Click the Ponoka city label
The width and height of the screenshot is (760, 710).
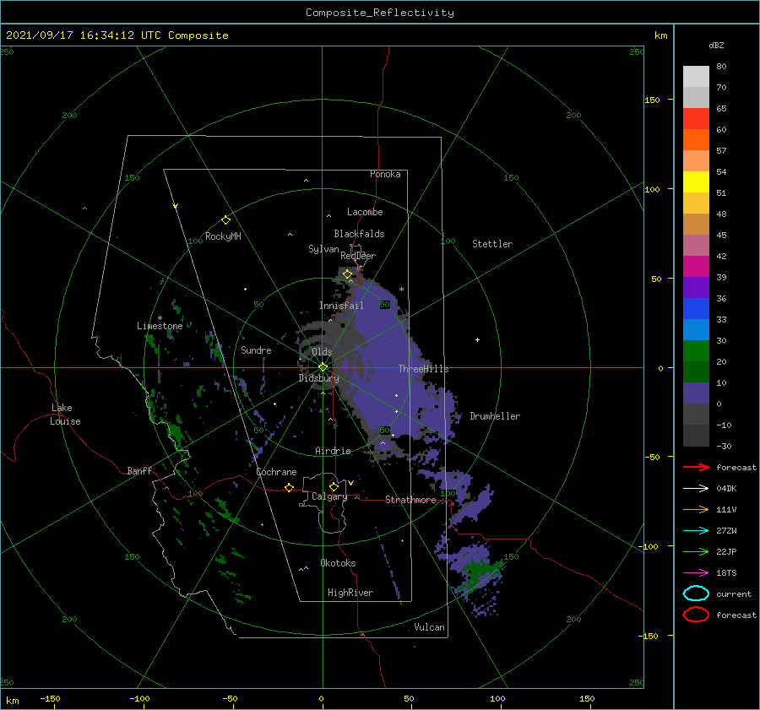click(x=385, y=174)
